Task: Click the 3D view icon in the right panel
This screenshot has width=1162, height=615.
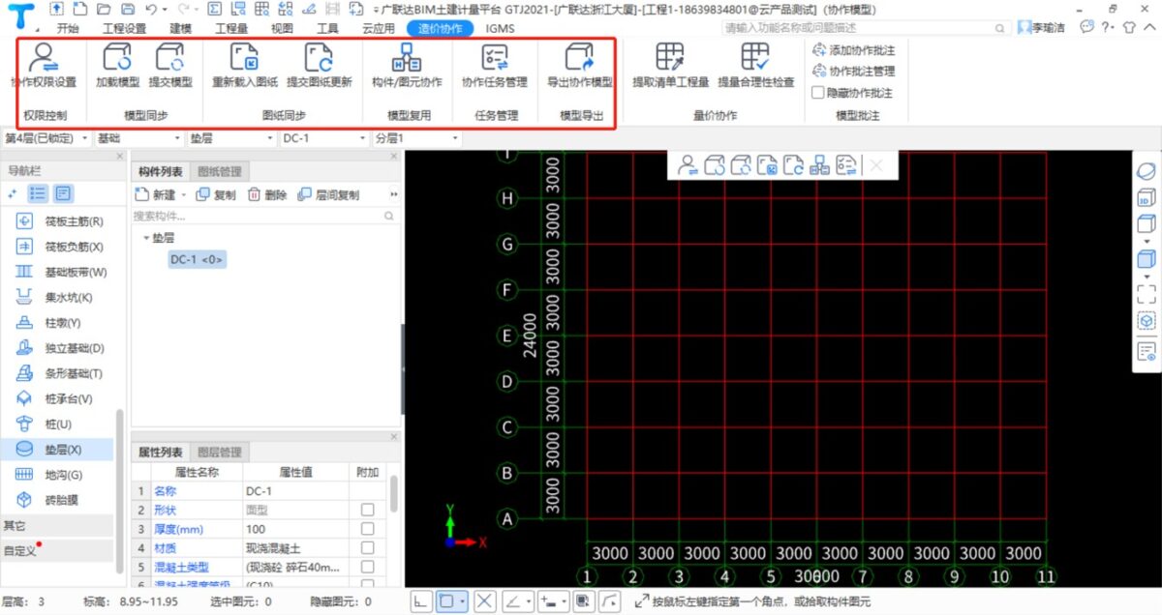Action: [1147, 198]
